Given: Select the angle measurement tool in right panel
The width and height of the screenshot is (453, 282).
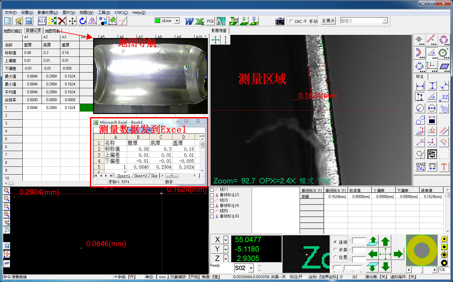Looking at the screenshot, I should click(x=432, y=53).
